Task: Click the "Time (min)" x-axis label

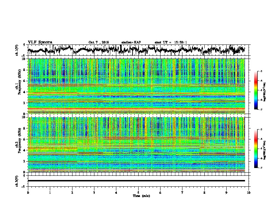Action: point(141,196)
